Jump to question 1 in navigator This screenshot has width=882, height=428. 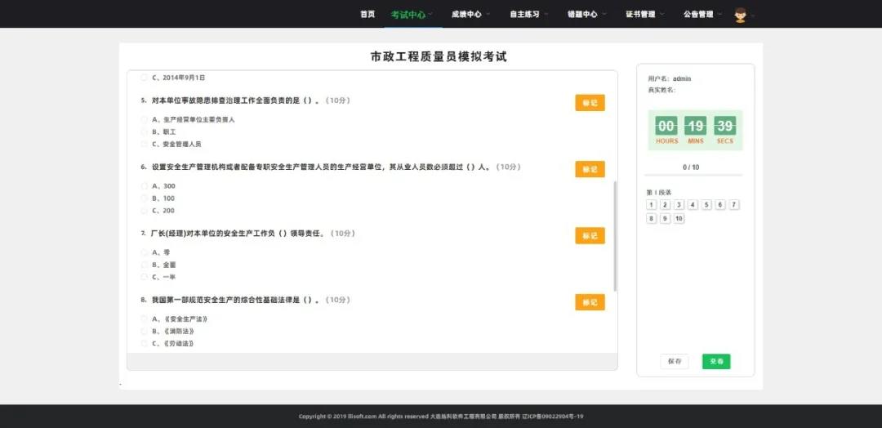[x=651, y=205]
